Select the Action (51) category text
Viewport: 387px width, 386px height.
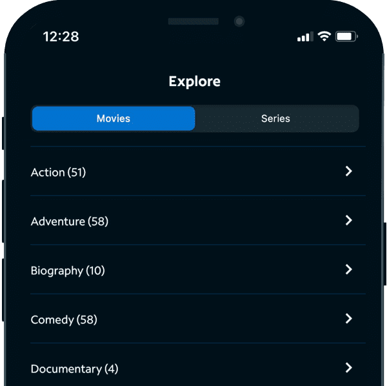click(58, 172)
